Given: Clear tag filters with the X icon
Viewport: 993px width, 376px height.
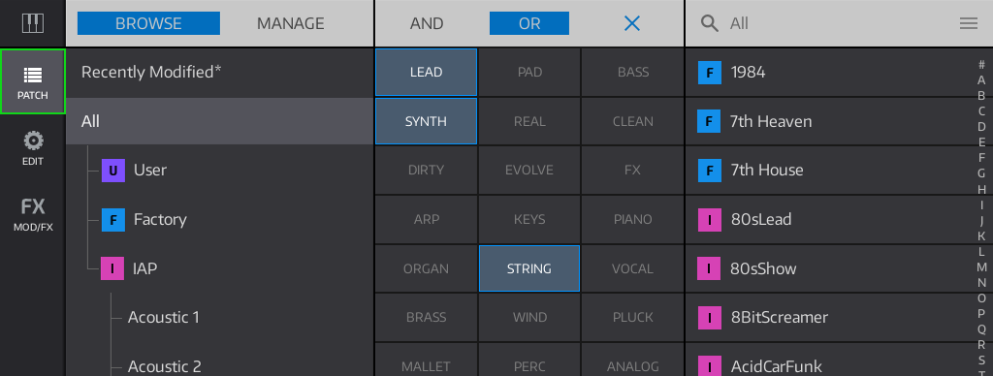Looking at the screenshot, I should tap(632, 23).
